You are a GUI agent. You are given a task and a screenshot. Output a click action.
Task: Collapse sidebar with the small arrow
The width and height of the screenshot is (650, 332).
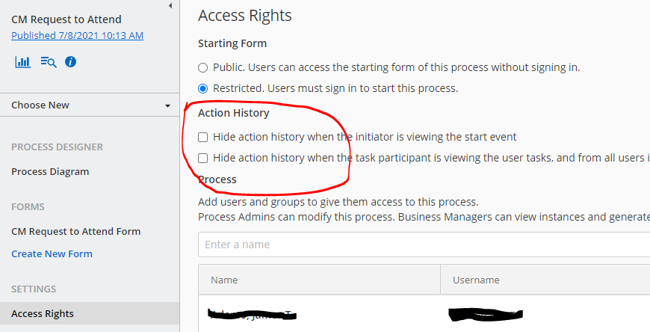click(x=170, y=6)
